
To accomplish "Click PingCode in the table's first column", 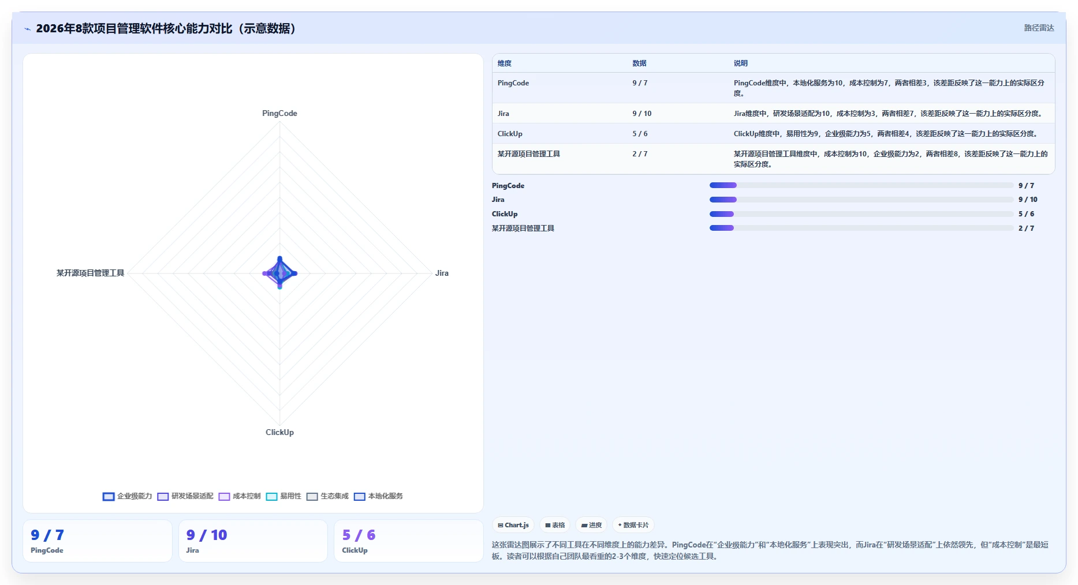I will tap(513, 83).
